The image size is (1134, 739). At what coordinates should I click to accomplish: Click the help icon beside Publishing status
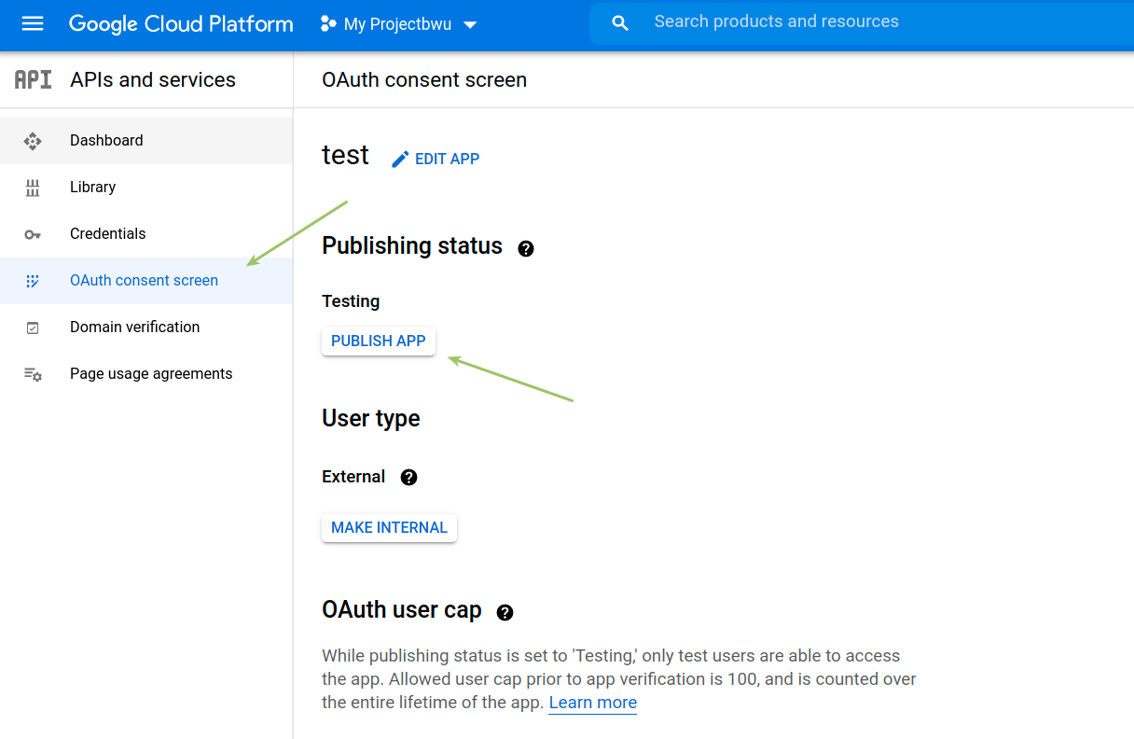click(526, 248)
